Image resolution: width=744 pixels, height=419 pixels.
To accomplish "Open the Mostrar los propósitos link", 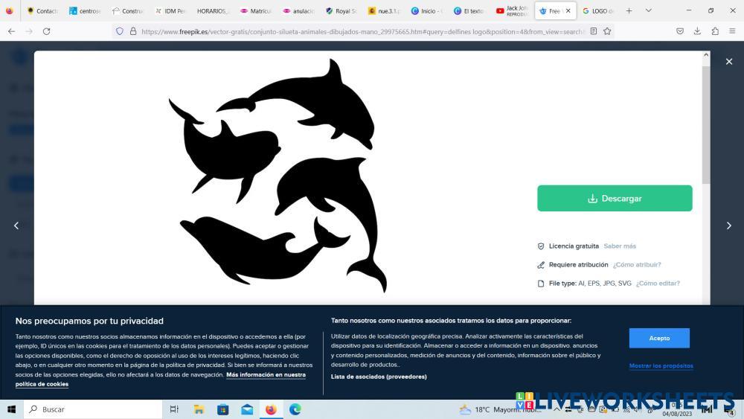I will click(x=661, y=365).
